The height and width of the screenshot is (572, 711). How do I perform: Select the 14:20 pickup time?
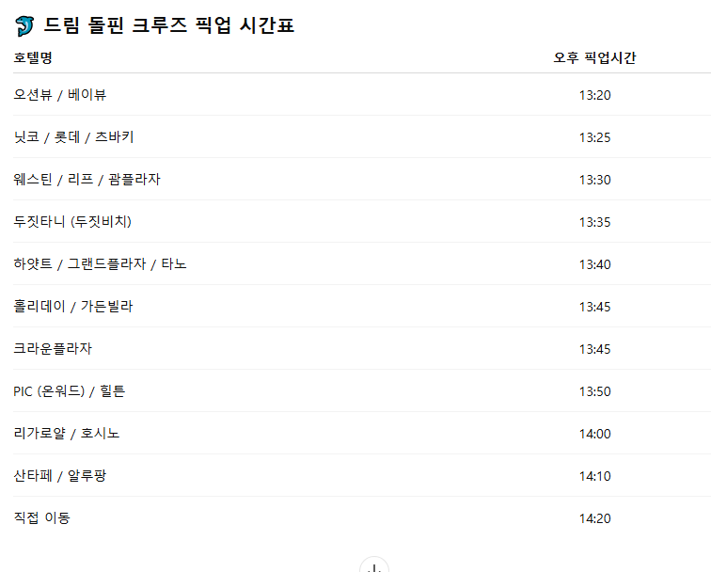point(594,518)
